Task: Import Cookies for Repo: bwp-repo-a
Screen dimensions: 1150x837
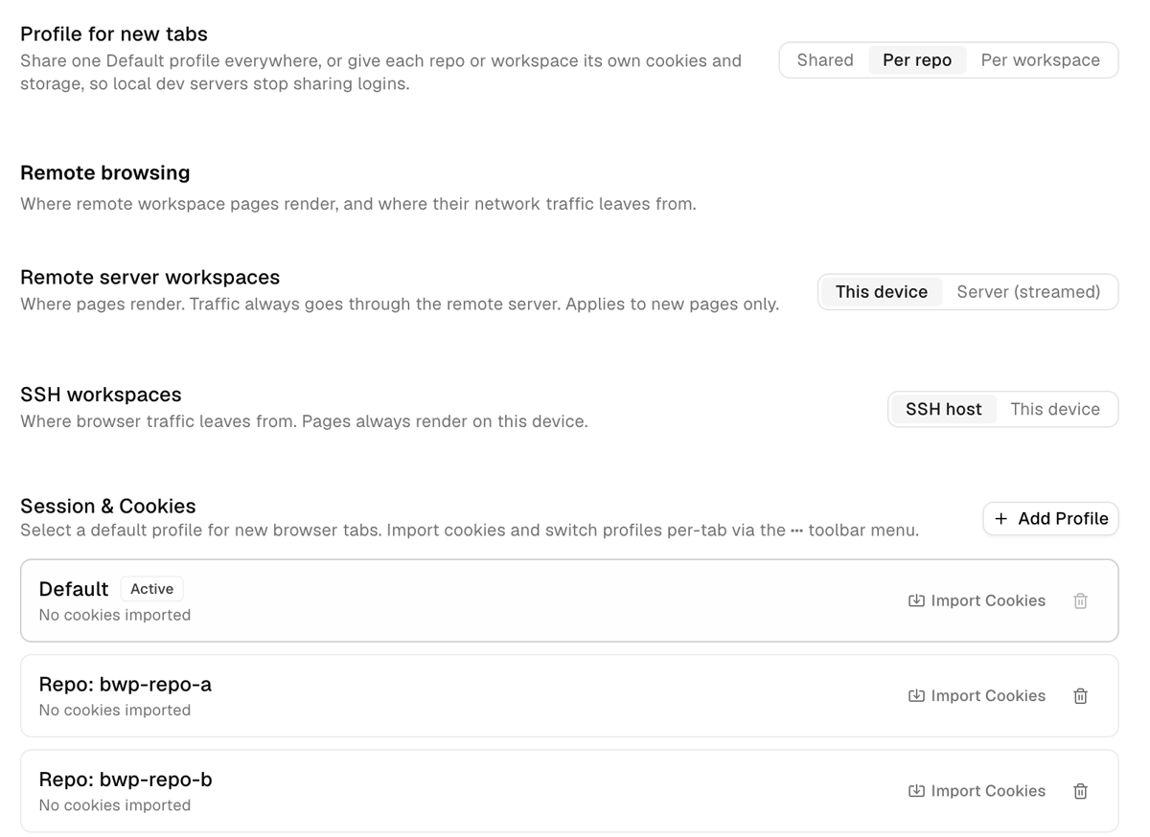Action: coord(977,696)
